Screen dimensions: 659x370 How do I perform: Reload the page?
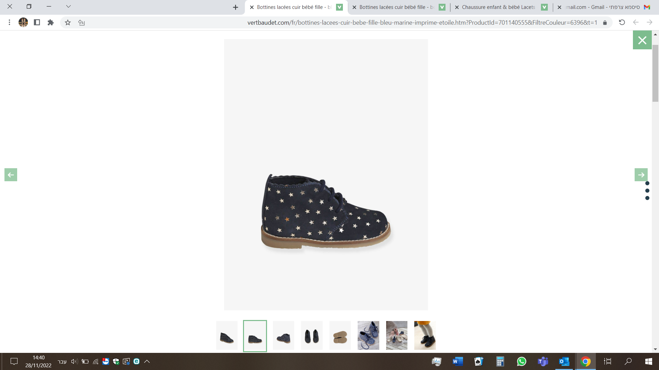[622, 23]
